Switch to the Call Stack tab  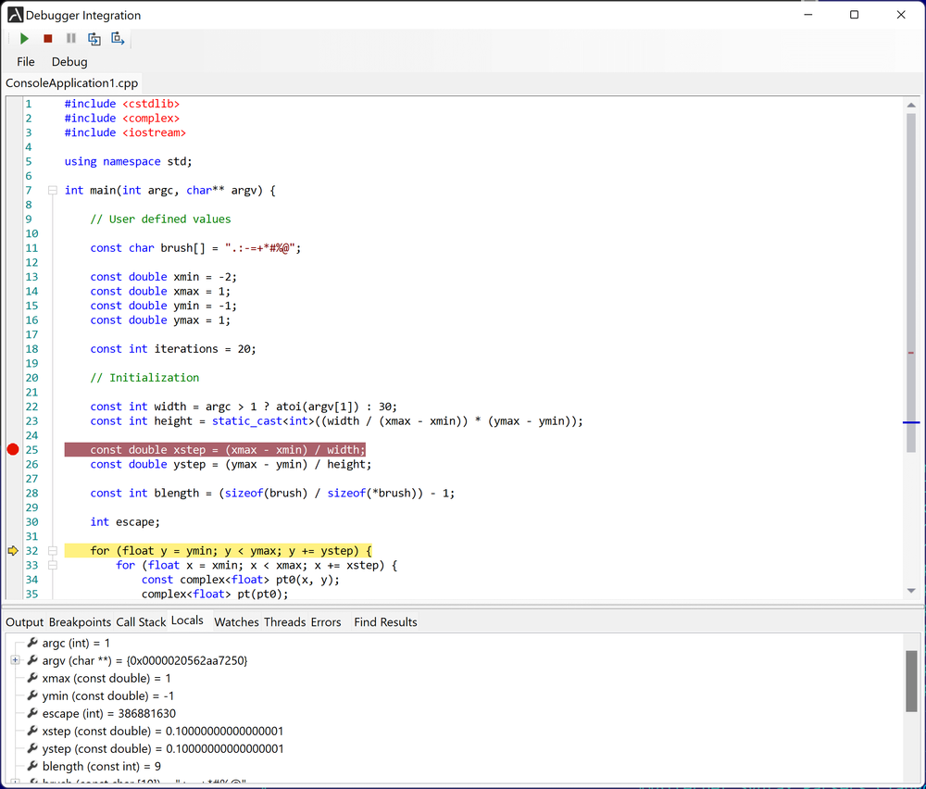click(x=141, y=622)
